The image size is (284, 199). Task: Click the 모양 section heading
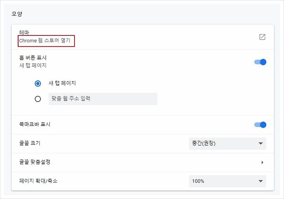tap(17, 14)
